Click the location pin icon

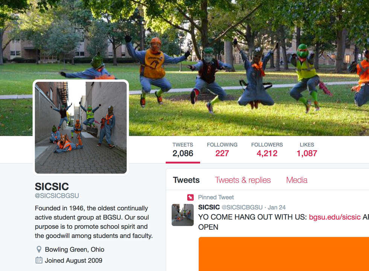tap(39, 249)
